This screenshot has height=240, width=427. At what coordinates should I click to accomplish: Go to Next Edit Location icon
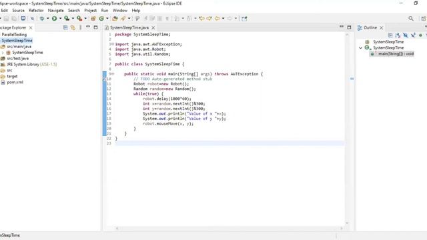tap(209, 19)
